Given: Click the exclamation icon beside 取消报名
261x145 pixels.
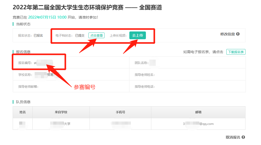Looking at the screenshot, I should click(243, 137).
